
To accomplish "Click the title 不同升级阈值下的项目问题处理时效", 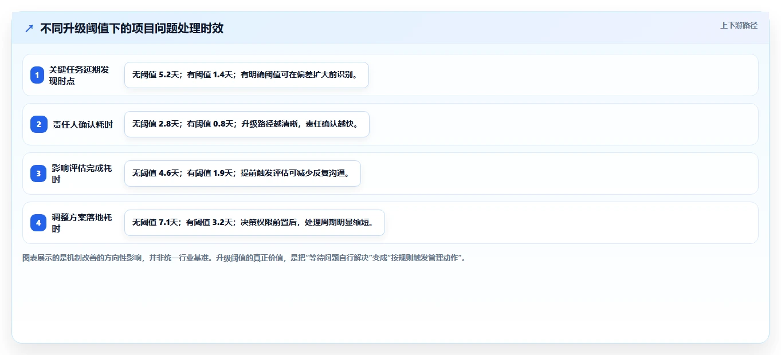I will click(132, 29).
